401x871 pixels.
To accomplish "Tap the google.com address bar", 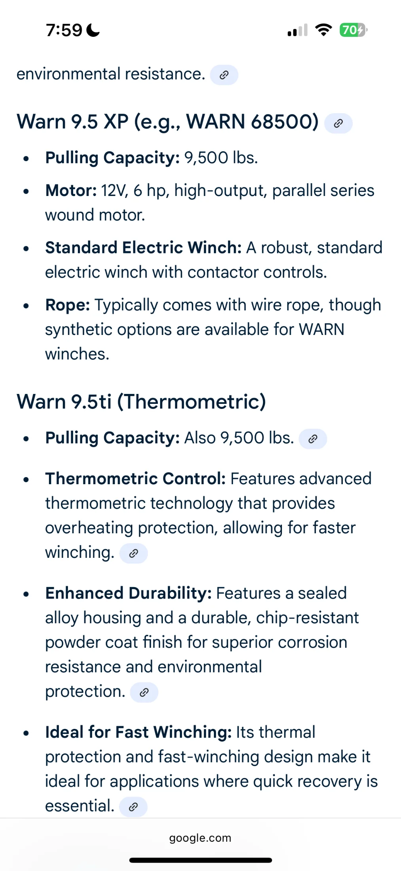I will (200, 838).
